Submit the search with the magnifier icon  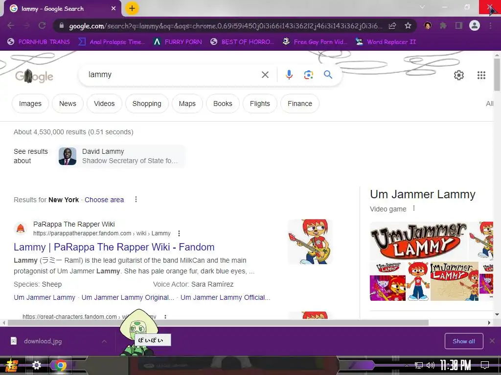pyautogui.click(x=328, y=75)
